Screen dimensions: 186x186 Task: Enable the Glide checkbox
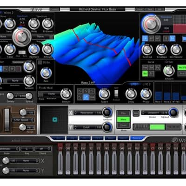click(40, 62)
